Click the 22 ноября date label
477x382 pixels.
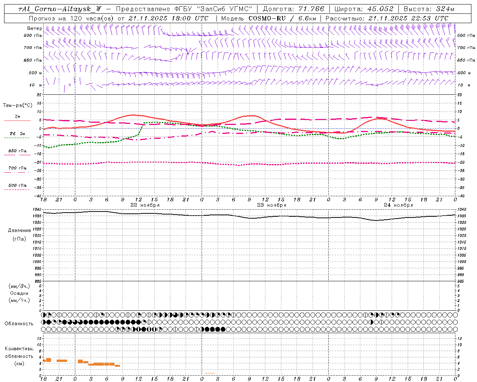145,205
